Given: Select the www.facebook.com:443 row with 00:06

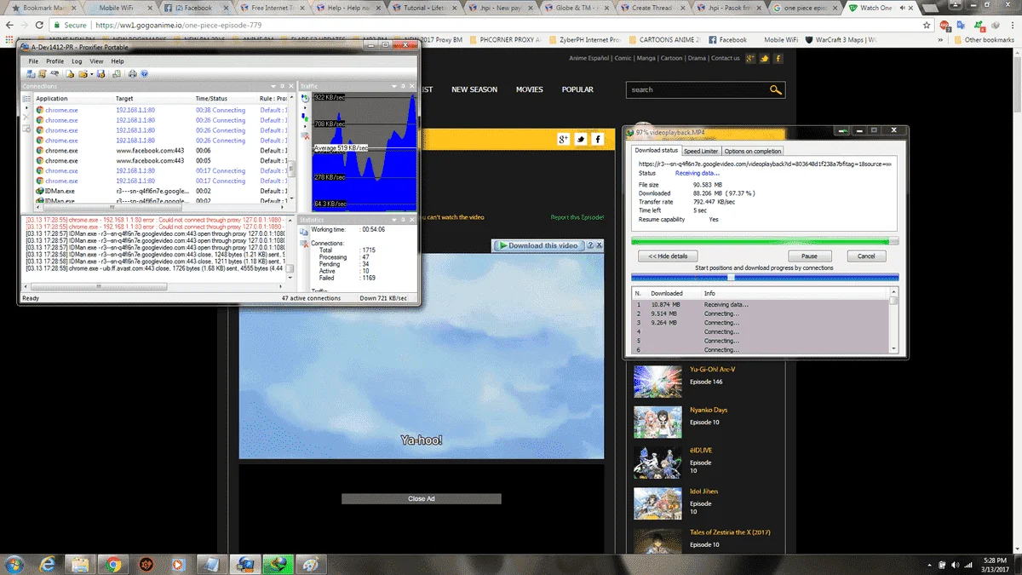Looking at the screenshot, I should (162, 150).
